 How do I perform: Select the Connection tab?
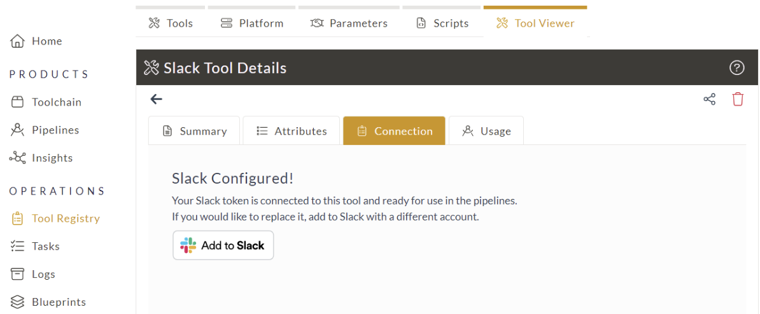[394, 131]
